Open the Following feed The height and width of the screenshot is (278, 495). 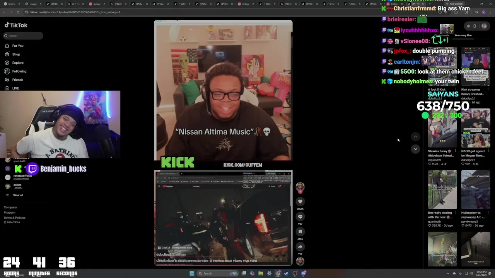click(15, 71)
